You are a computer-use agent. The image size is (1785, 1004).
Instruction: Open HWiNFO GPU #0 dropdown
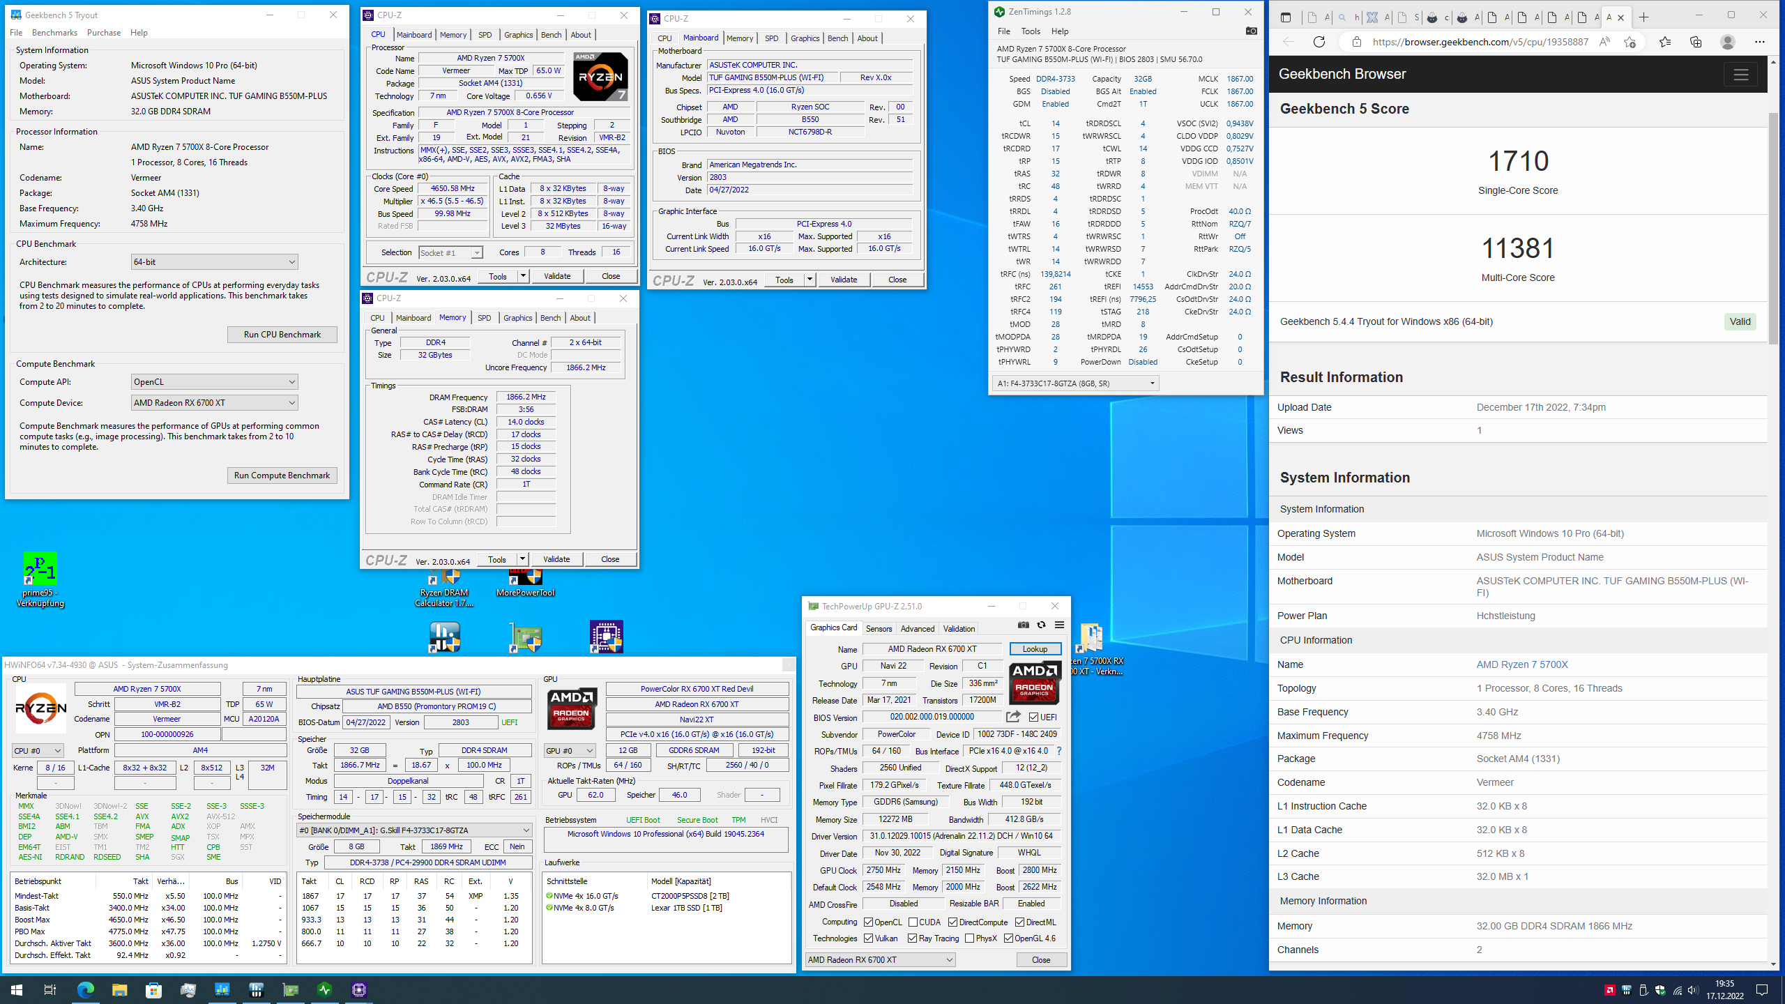(x=570, y=750)
